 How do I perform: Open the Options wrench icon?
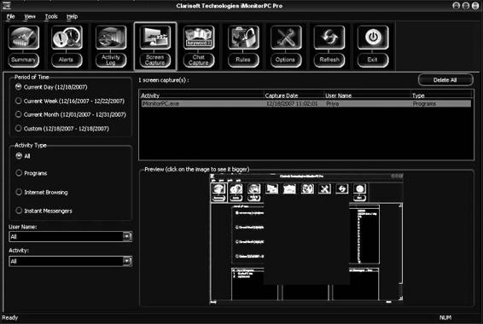(x=286, y=38)
